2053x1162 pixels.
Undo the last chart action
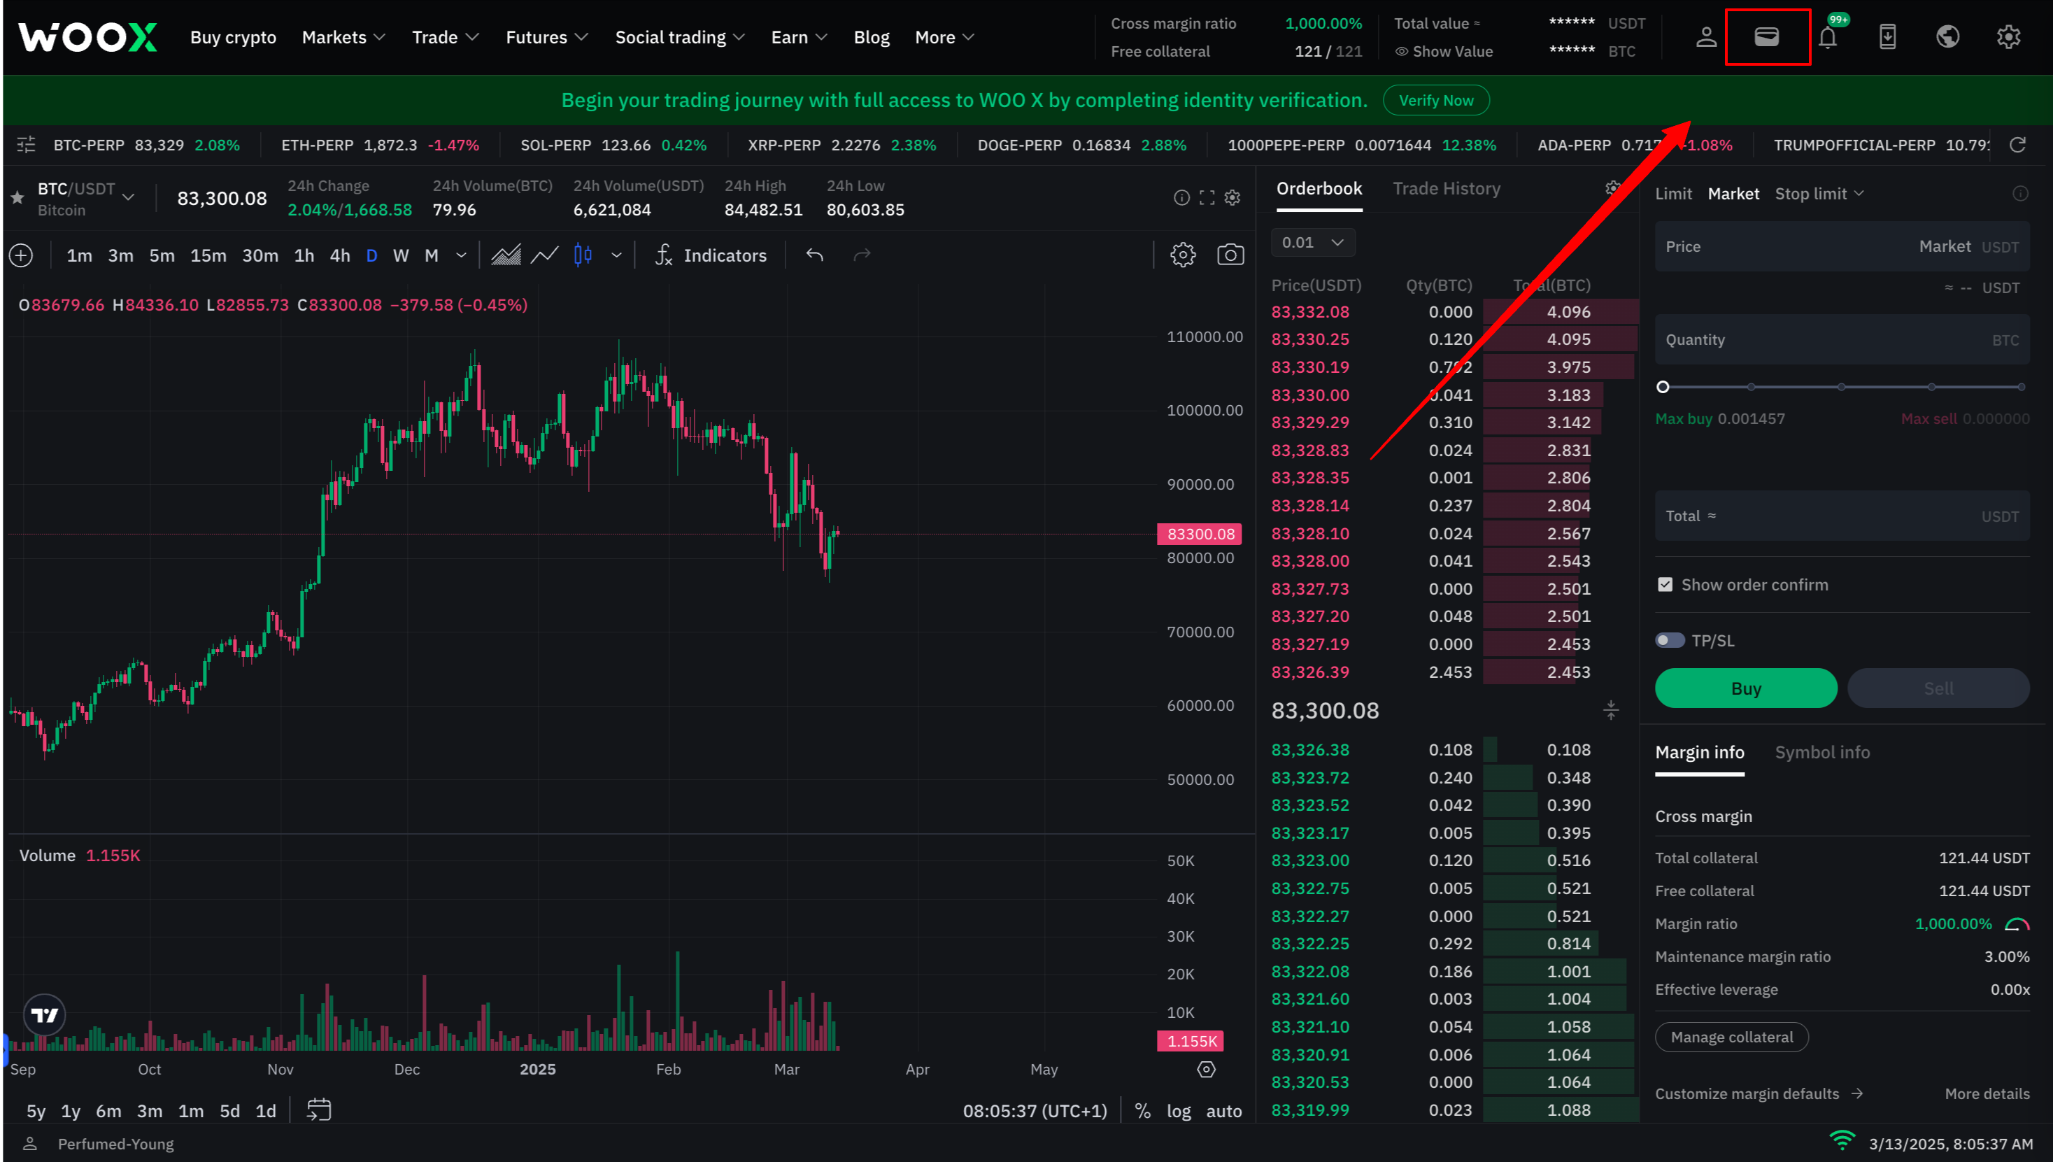(x=815, y=255)
